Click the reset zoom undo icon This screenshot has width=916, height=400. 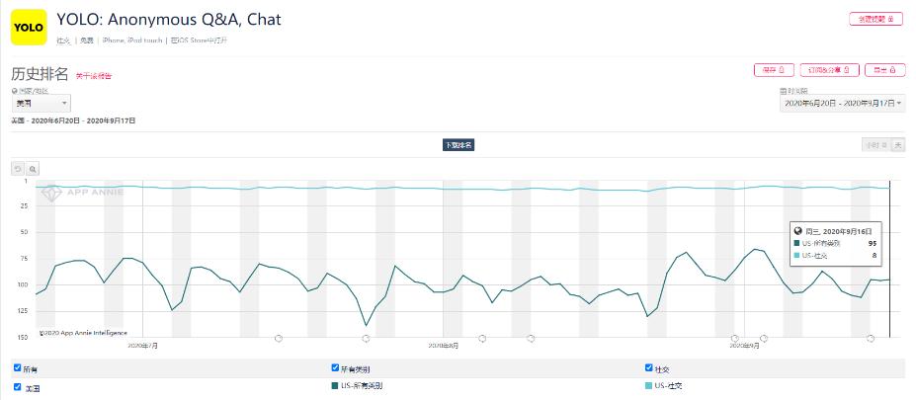click(x=17, y=169)
